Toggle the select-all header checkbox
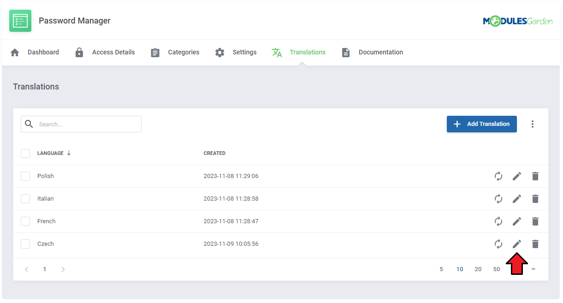 (x=25, y=154)
